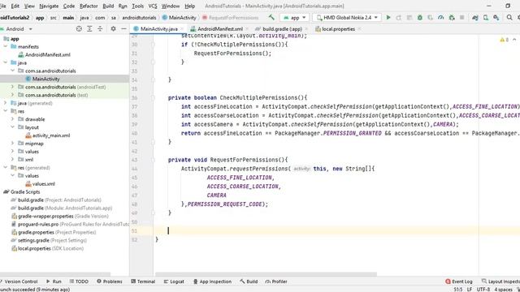Select settings.gradle in Gradle Scripts
The width and height of the screenshot is (520, 292).
(x=33, y=240)
